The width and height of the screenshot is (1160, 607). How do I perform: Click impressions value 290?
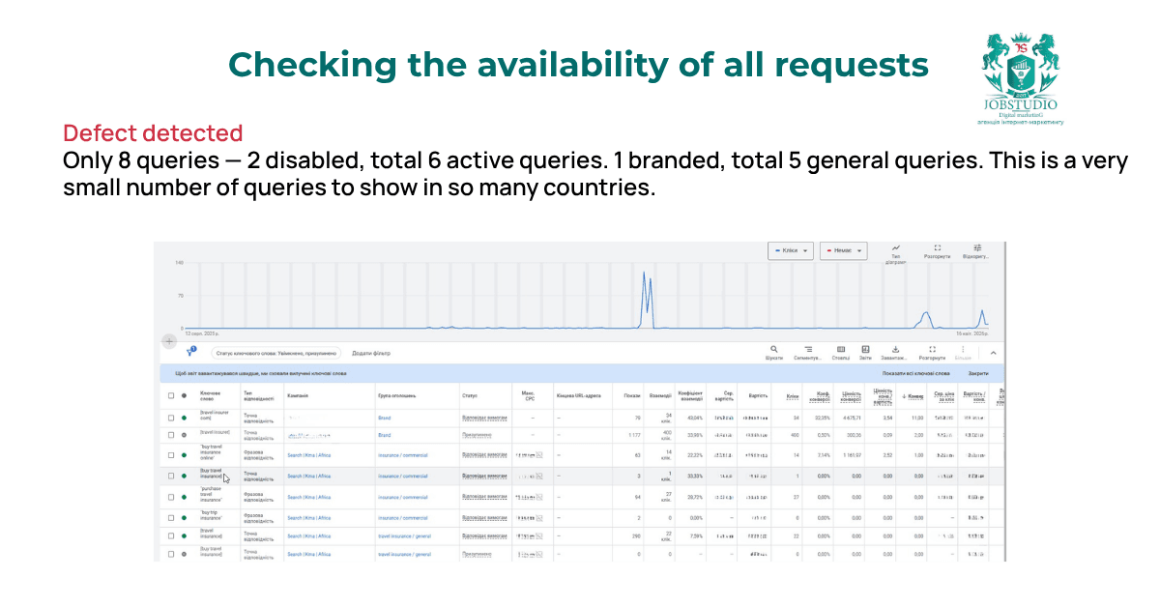(x=636, y=535)
